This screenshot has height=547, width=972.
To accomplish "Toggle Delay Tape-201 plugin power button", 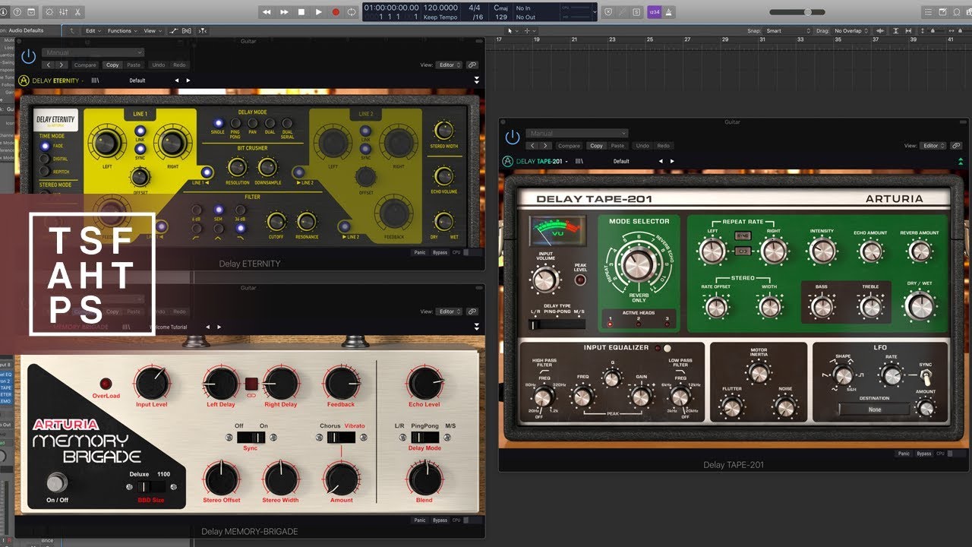I will [x=513, y=138].
